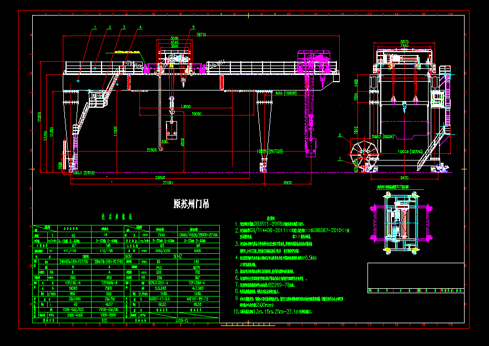The image size is (489, 346).
Task: Click the 25000 span dimension text
Action: (159, 178)
